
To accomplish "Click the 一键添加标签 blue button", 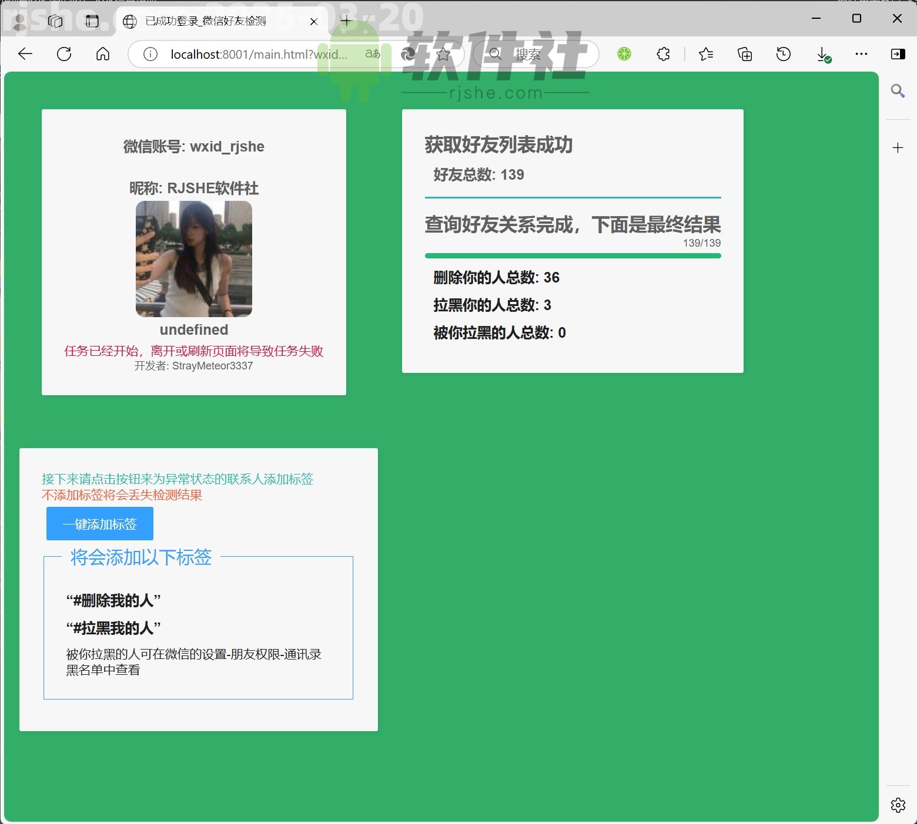I will [99, 523].
